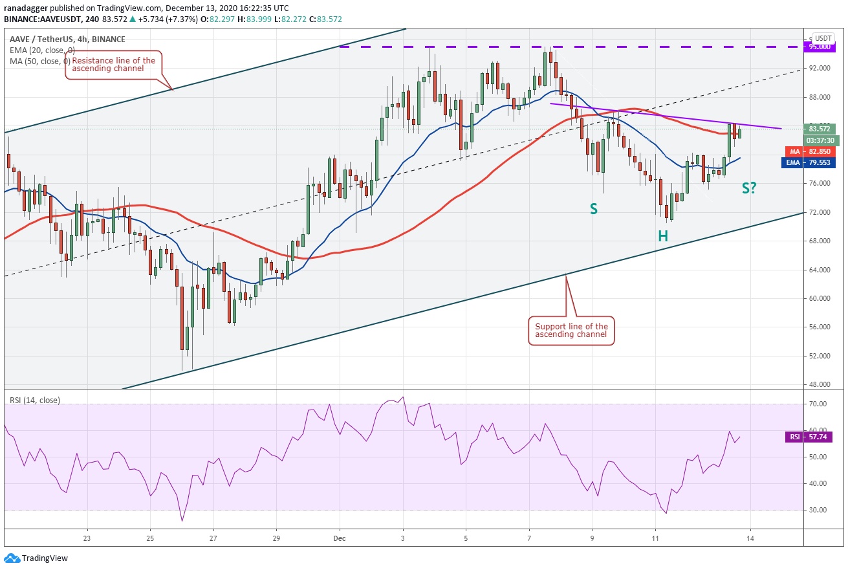This screenshot has width=848, height=570.
Task: Click the RSI axis value 60.00
Action: coord(818,430)
